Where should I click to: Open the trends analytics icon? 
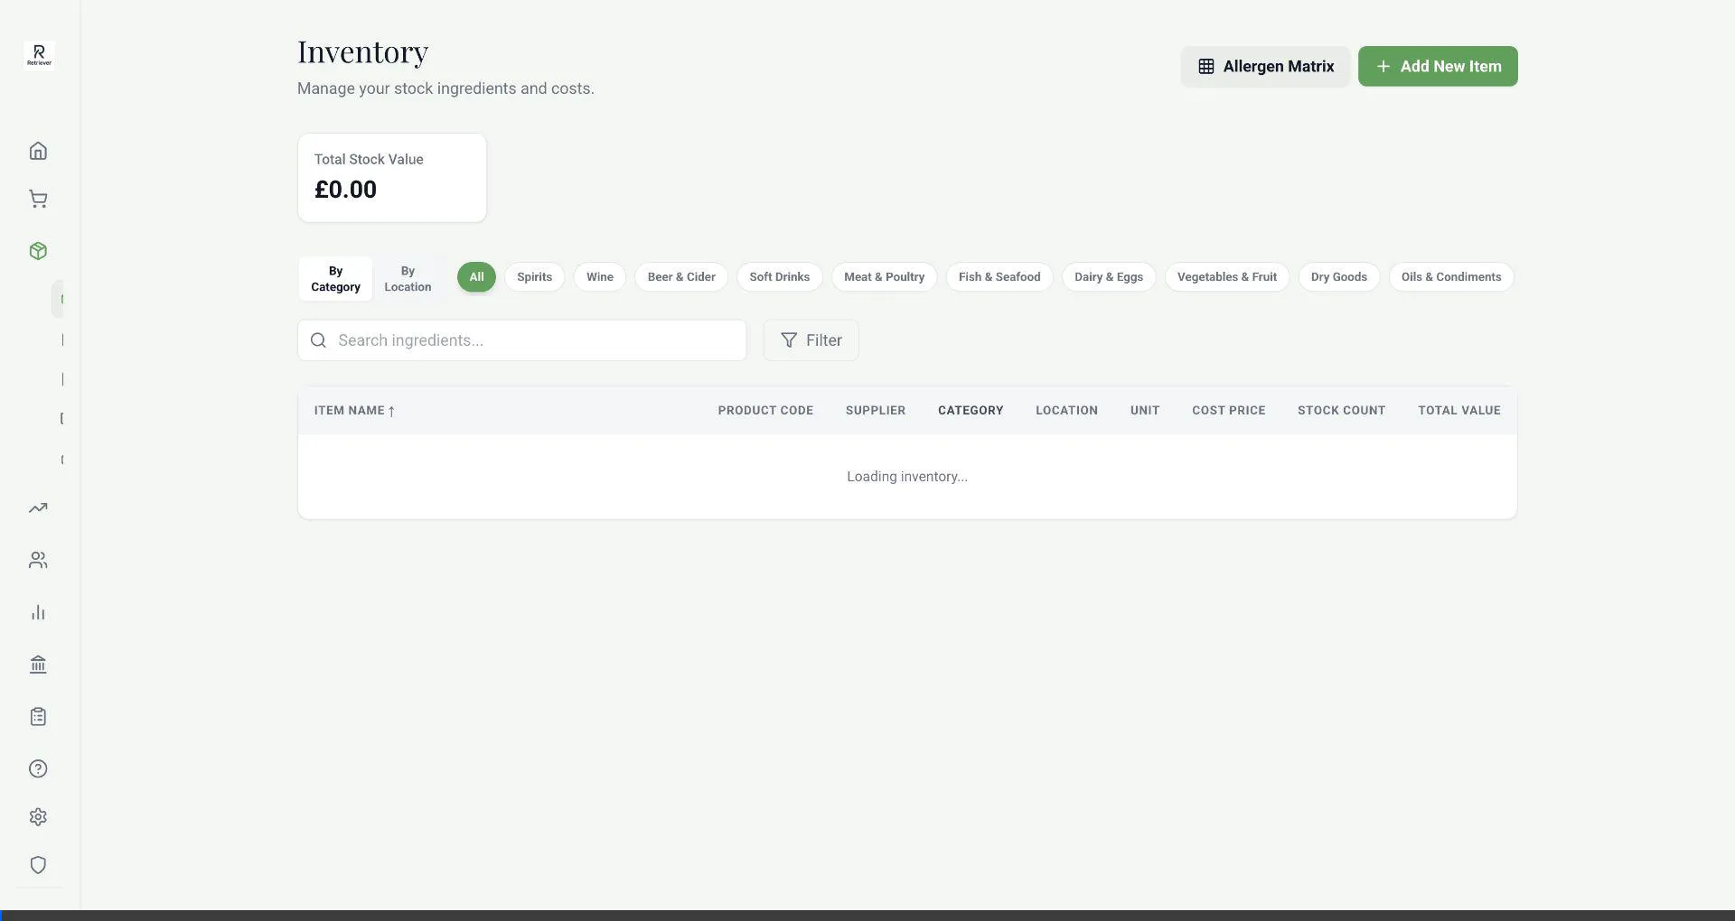tap(38, 507)
